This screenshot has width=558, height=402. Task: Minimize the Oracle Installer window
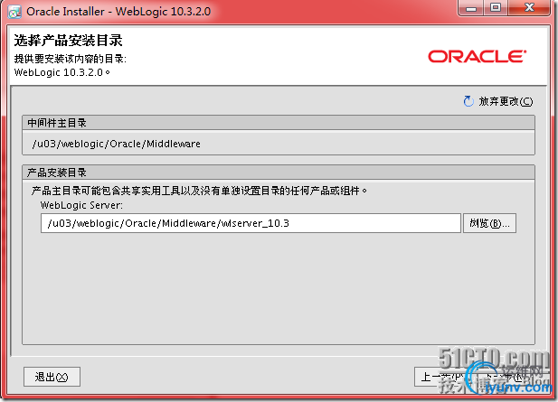(x=471, y=8)
